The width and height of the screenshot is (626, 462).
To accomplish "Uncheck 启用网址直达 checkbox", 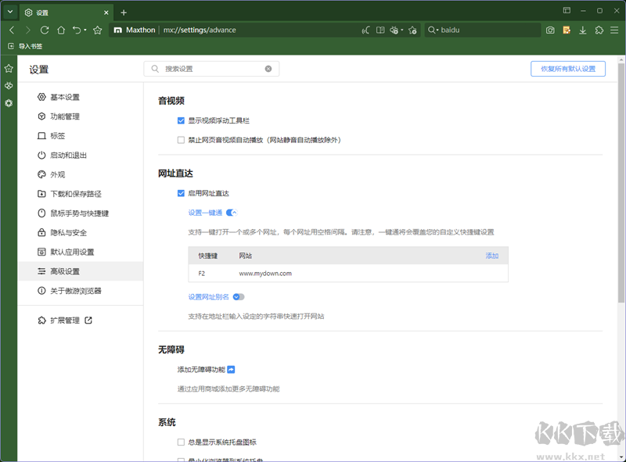I will [x=181, y=194].
